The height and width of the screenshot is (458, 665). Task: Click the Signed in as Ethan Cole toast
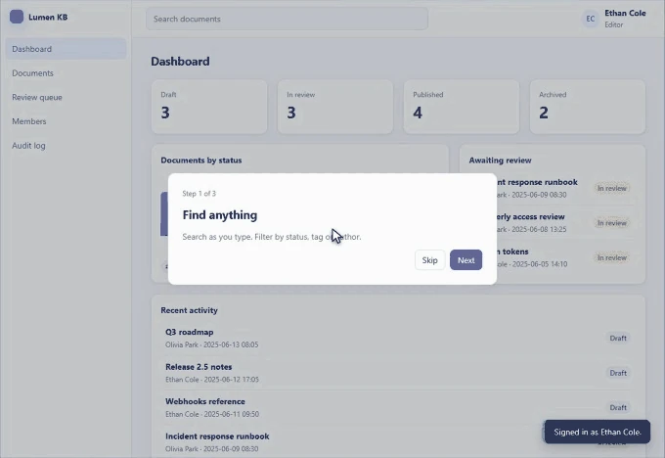pyautogui.click(x=598, y=432)
